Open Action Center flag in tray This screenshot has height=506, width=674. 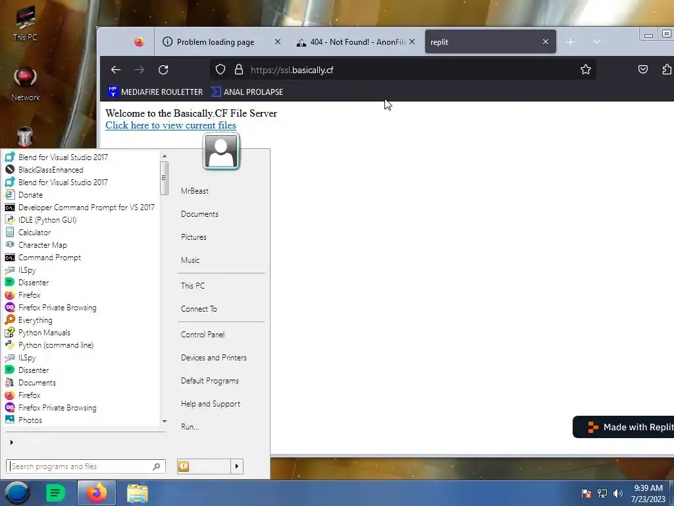click(x=586, y=493)
